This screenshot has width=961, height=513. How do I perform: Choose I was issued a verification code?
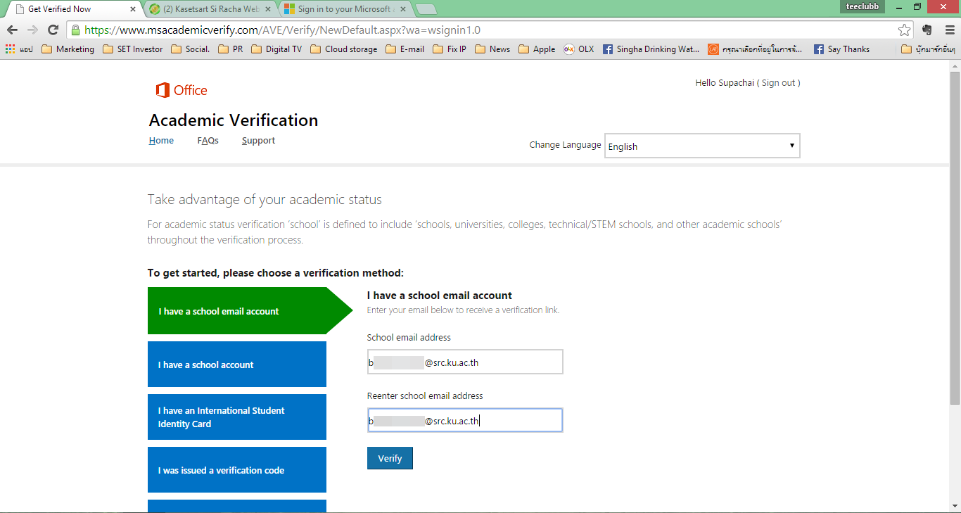tap(237, 470)
